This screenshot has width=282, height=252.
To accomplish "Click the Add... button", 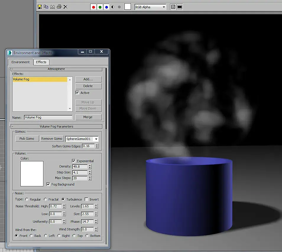I will pyautogui.click(x=88, y=79).
